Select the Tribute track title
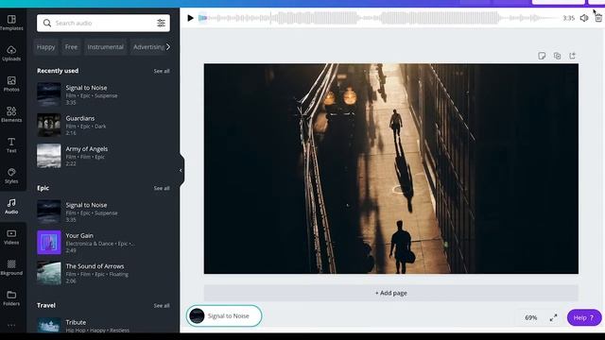Screen dimensions: 605x340 click(76, 322)
